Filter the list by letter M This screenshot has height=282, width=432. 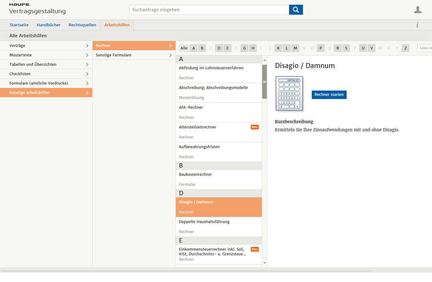click(x=295, y=48)
